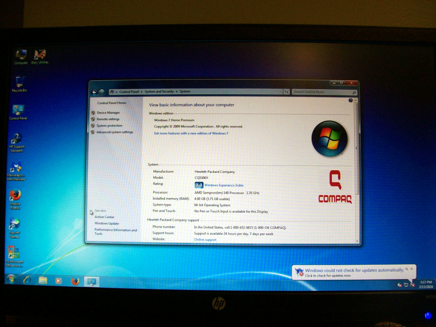Go back with the navigation arrow
The height and width of the screenshot is (327, 436).
pyautogui.click(x=94, y=92)
